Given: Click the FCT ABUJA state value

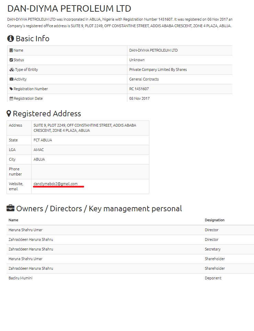Looking at the screenshot, I should [43, 140].
